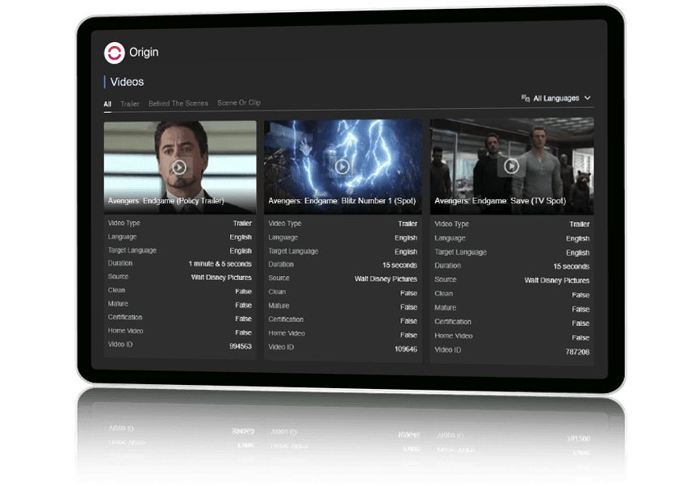The width and height of the screenshot is (700, 485).
Task: Click Walt Disney Pictures in Blitz Number 1 card
Action: coord(386,279)
